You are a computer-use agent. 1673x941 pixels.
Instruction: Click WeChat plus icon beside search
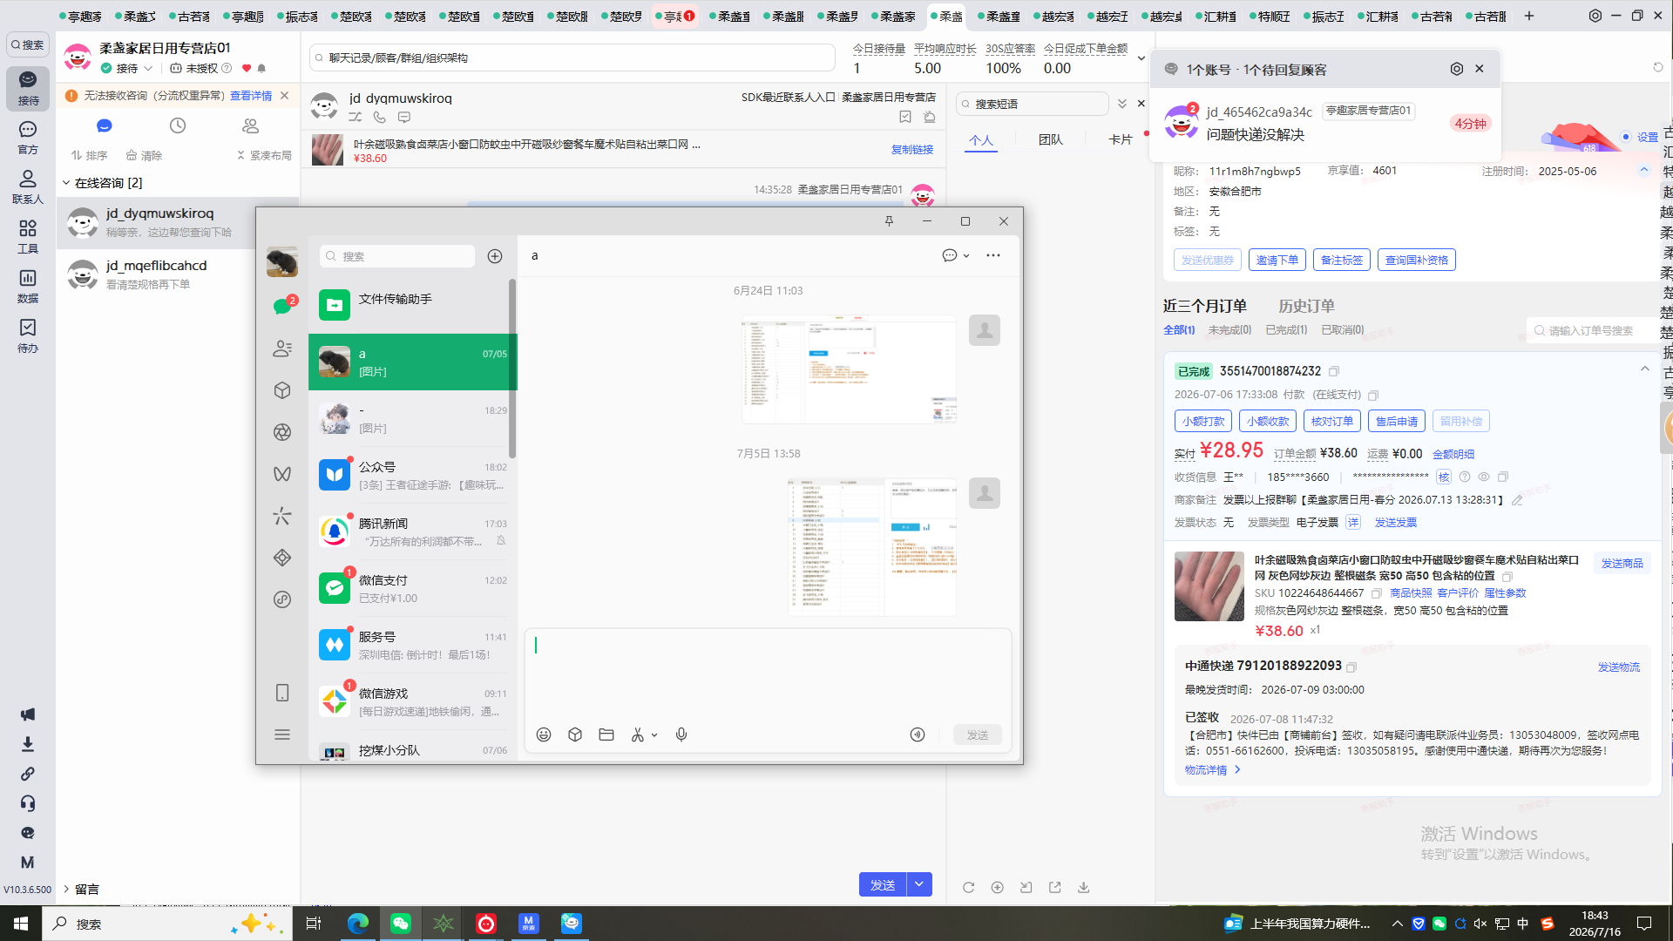(x=495, y=256)
